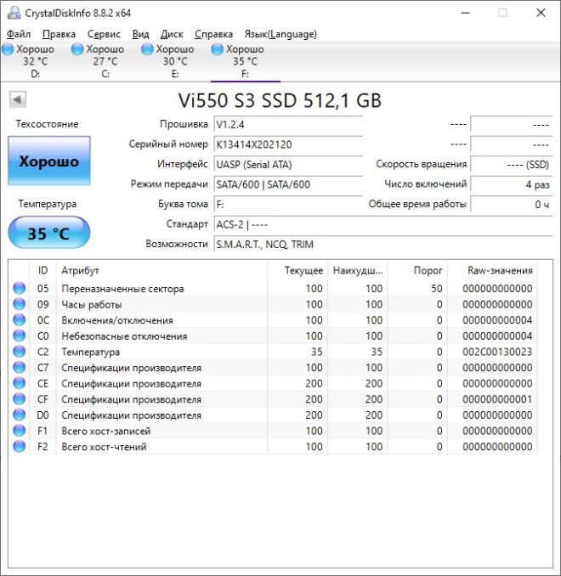The height and width of the screenshot is (576, 561).
Task: Select row Переназначенные сектора
Action: click(x=272, y=288)
